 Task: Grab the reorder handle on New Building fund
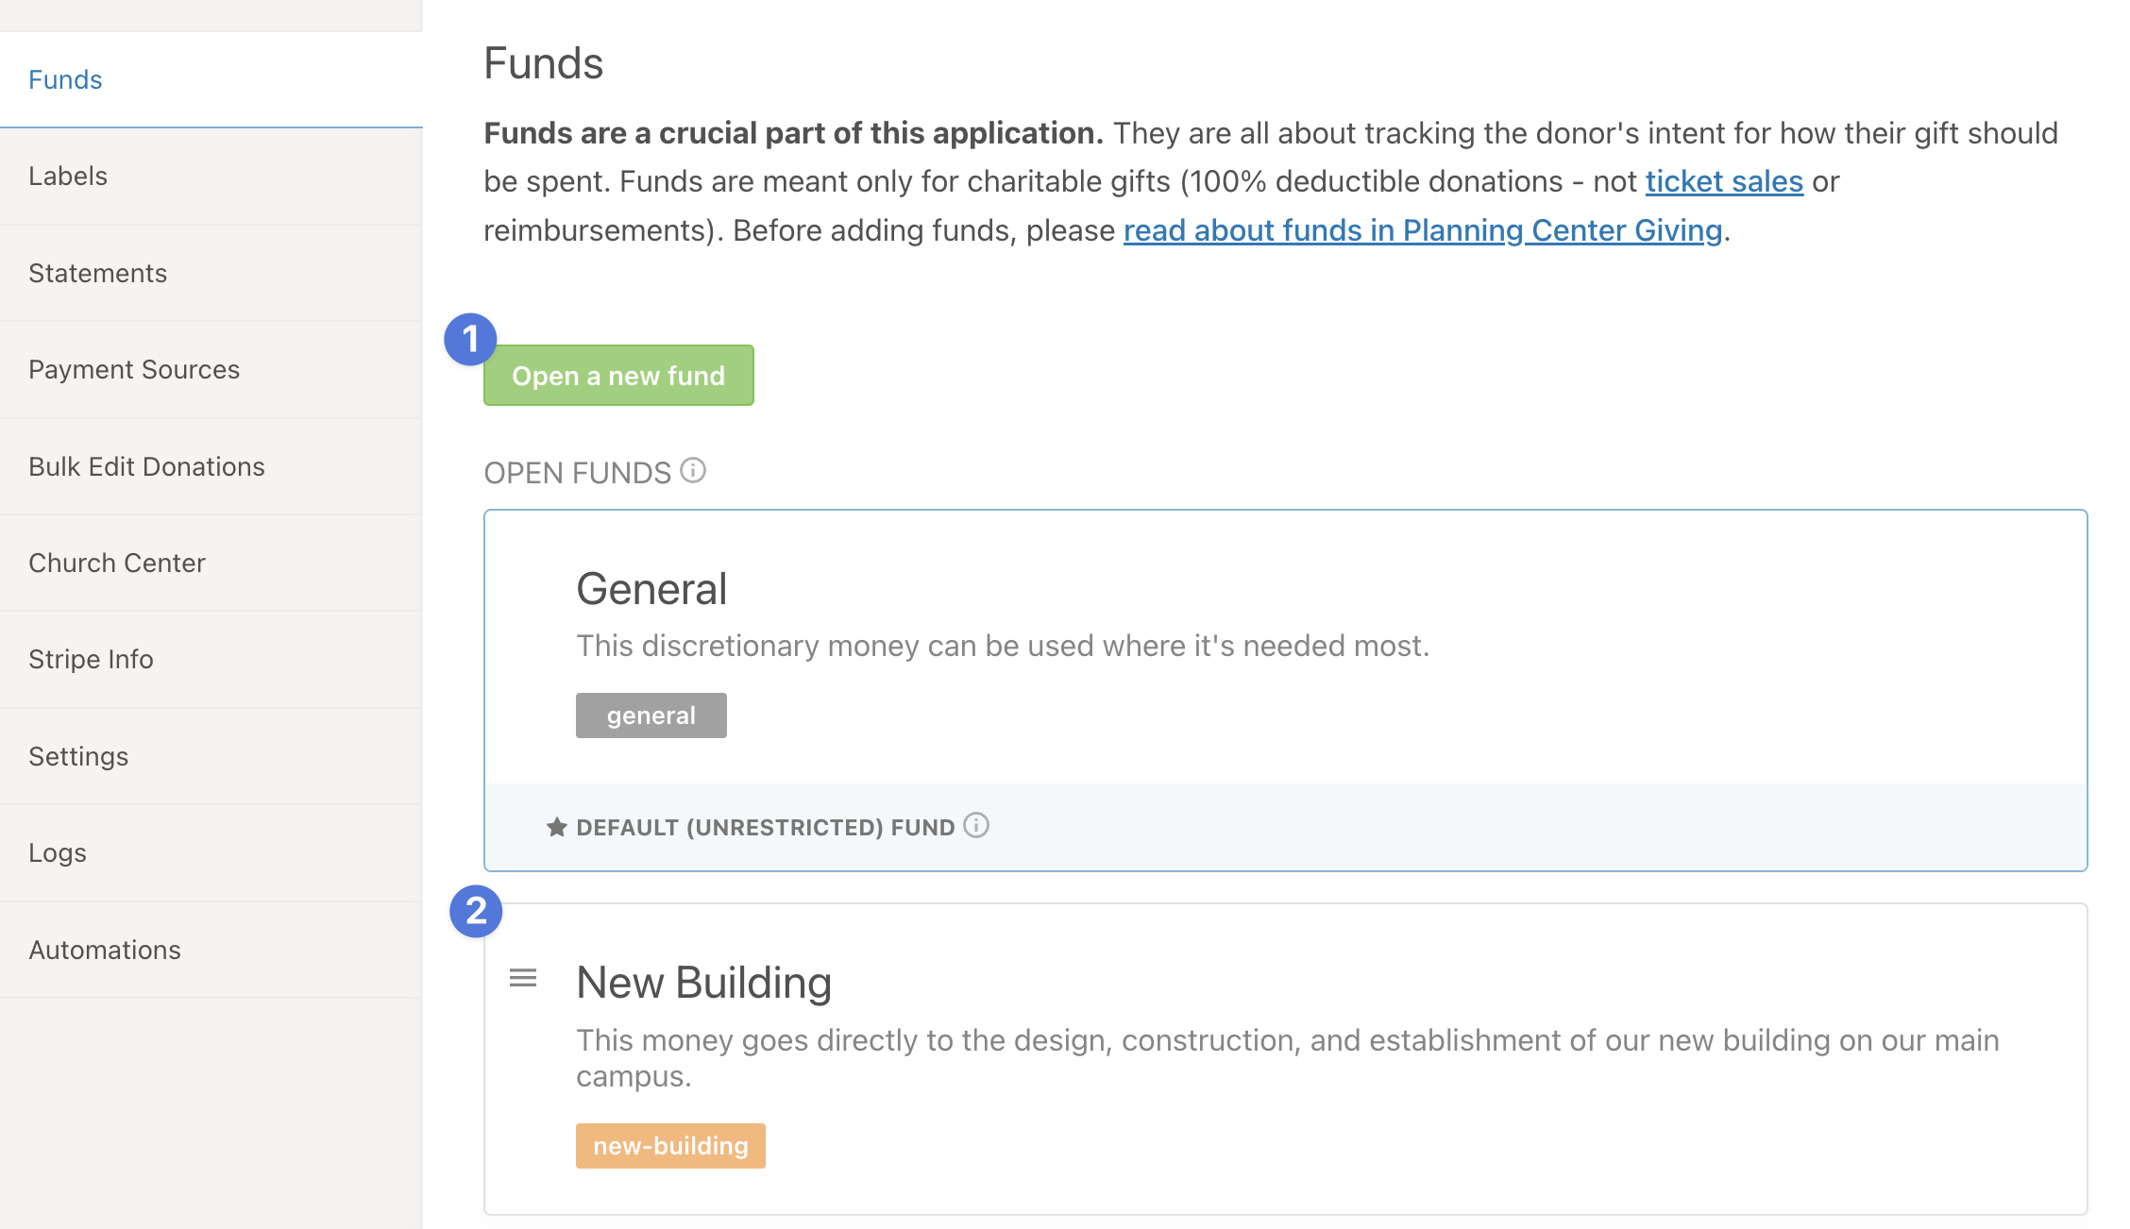523,978
